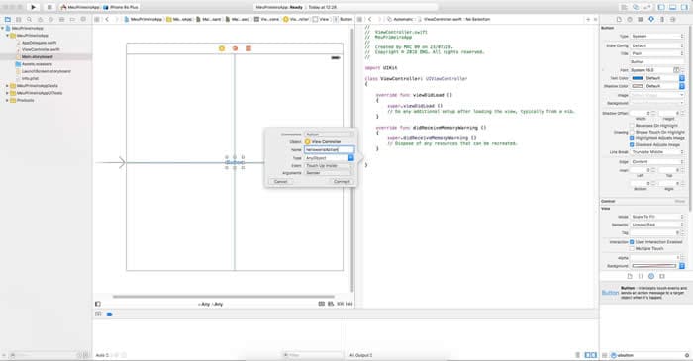Toggle the Utilities panel visibility
The width and height of the screenshot is (693, 361).
[684, 7]
